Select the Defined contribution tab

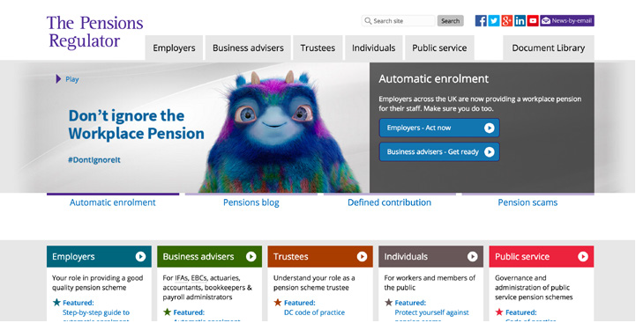[x=389, y=202]
